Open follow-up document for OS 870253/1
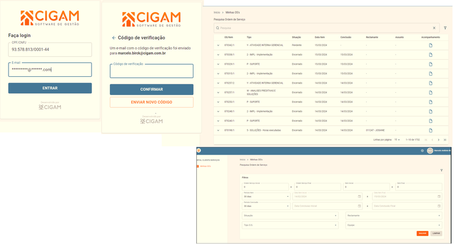The width and height of the screenshot is (455, 244). pyautogui.click(x=431, y=102)
